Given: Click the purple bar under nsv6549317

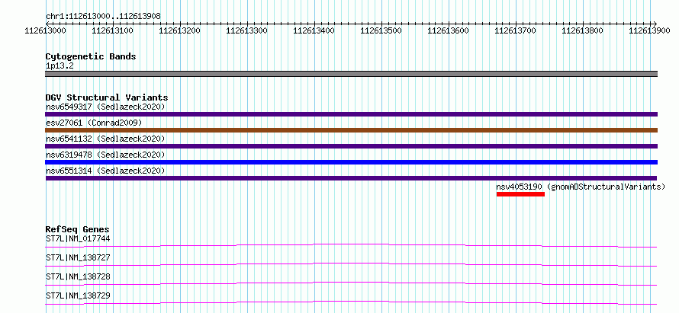Looking at the screenshot, I should pyautogui.click(x=351, y=114).
